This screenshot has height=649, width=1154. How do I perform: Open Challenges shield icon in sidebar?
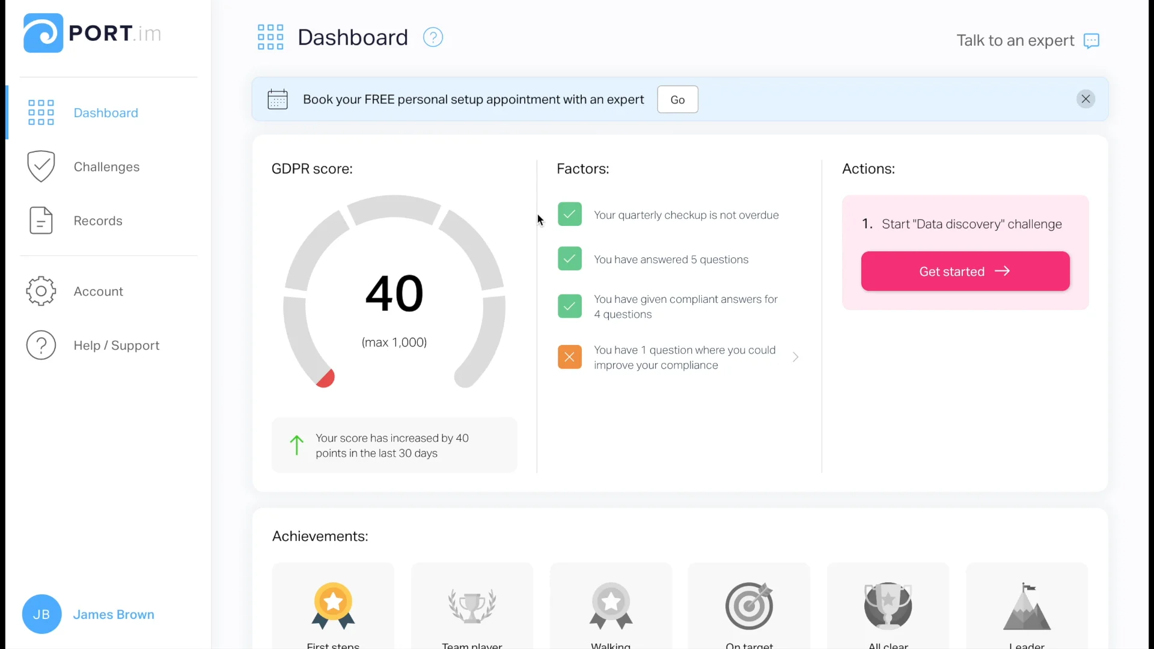click(x=41, y=166)
